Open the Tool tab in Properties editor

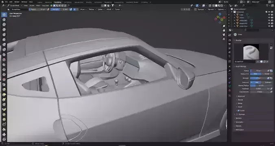(229, 35)
